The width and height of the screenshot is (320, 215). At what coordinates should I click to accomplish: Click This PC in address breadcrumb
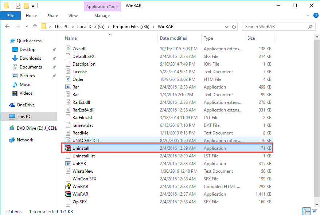point(62,27)
